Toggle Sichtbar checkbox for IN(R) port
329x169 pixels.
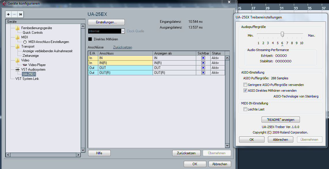[x=203, y=63]
